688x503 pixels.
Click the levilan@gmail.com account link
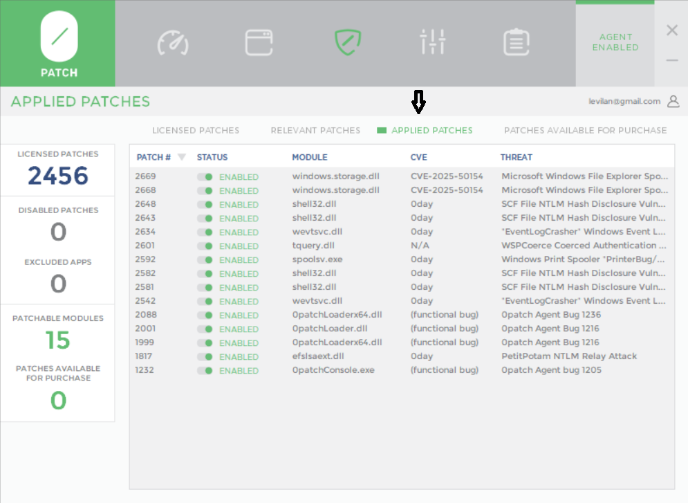pyautogui.click(x=624, y=102)
